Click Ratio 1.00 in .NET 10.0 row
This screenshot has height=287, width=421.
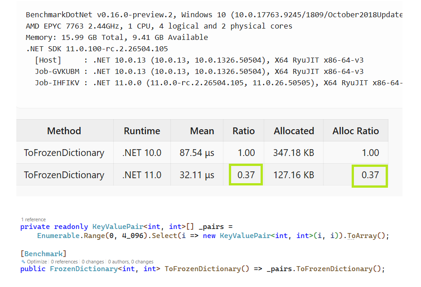click(246, 153)
